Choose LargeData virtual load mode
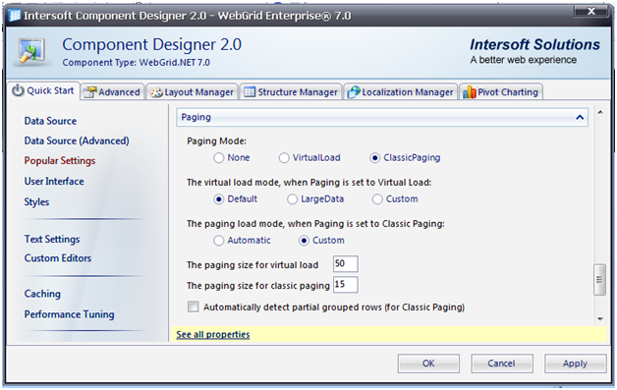The width and height of the screenshot is (617, 390). coord(292,199)
